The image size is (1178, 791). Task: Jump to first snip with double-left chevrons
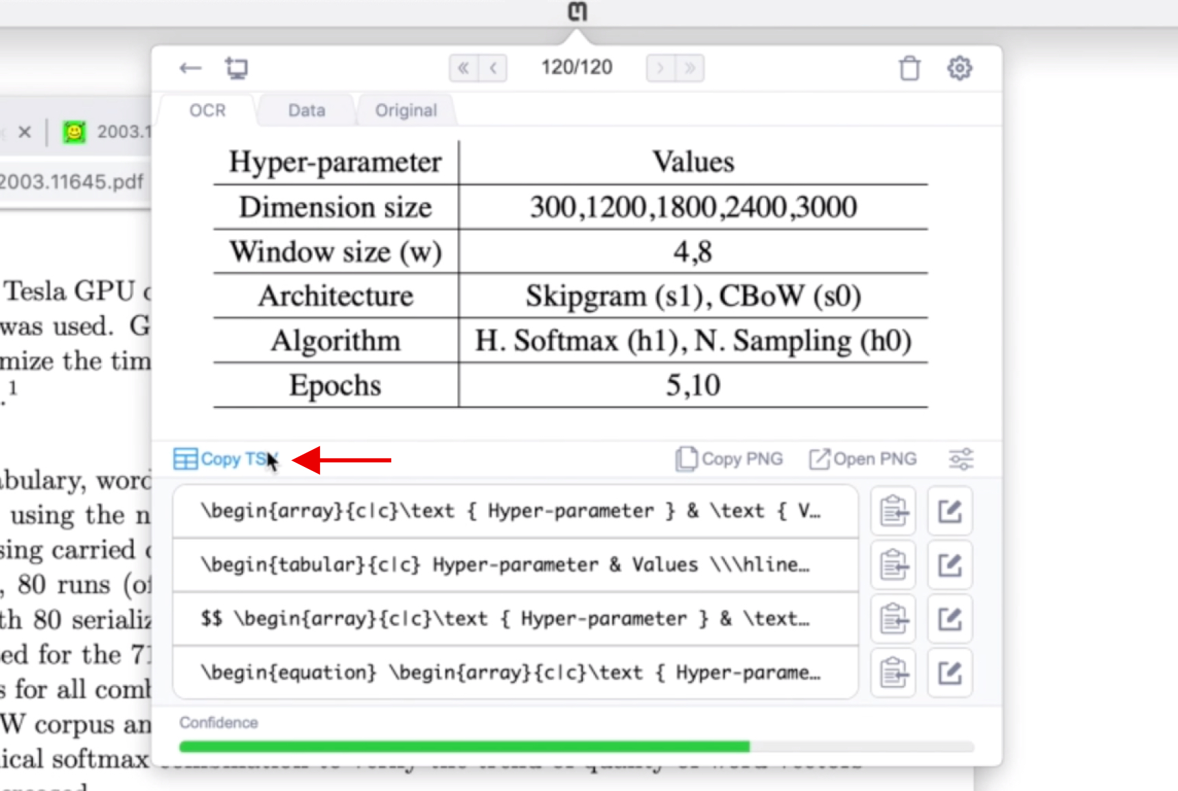[x=463, y=68]
